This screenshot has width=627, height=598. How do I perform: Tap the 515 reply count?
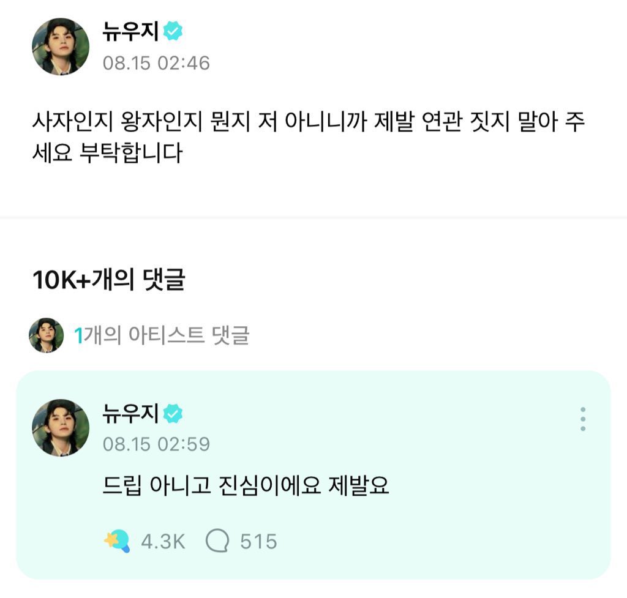(258, 541)
